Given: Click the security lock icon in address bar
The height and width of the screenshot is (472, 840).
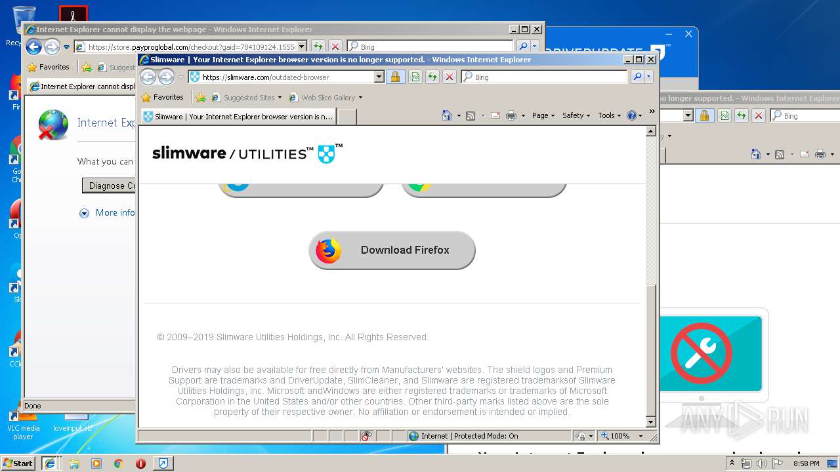Looking at the screenshot, I should click(x=395, y=77).
